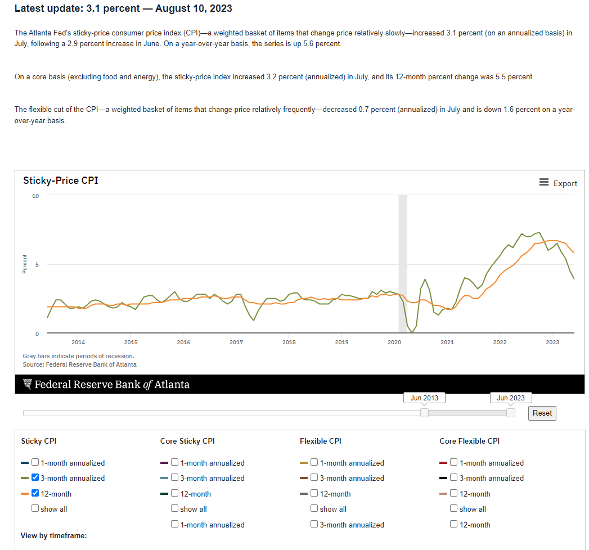The height and width of the screenshot is (550, 589).
Task: Click purple swatch beside Core Sticky 1-month annualized
Action: 164,463
